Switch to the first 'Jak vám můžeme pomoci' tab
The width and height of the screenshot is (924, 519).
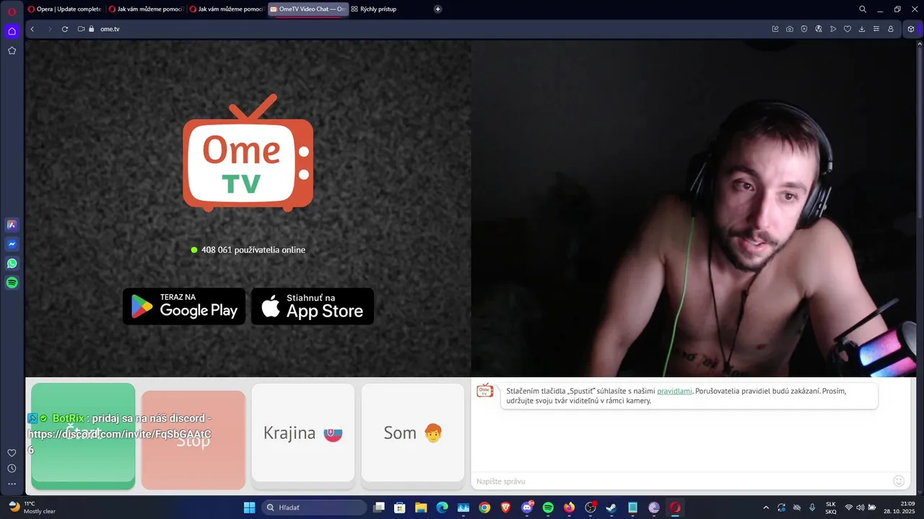coord(145,9)
